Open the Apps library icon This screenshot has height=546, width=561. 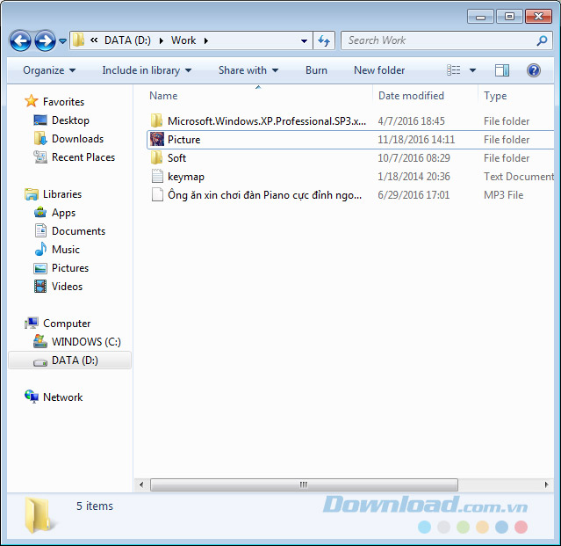click(x=40, y=213)
